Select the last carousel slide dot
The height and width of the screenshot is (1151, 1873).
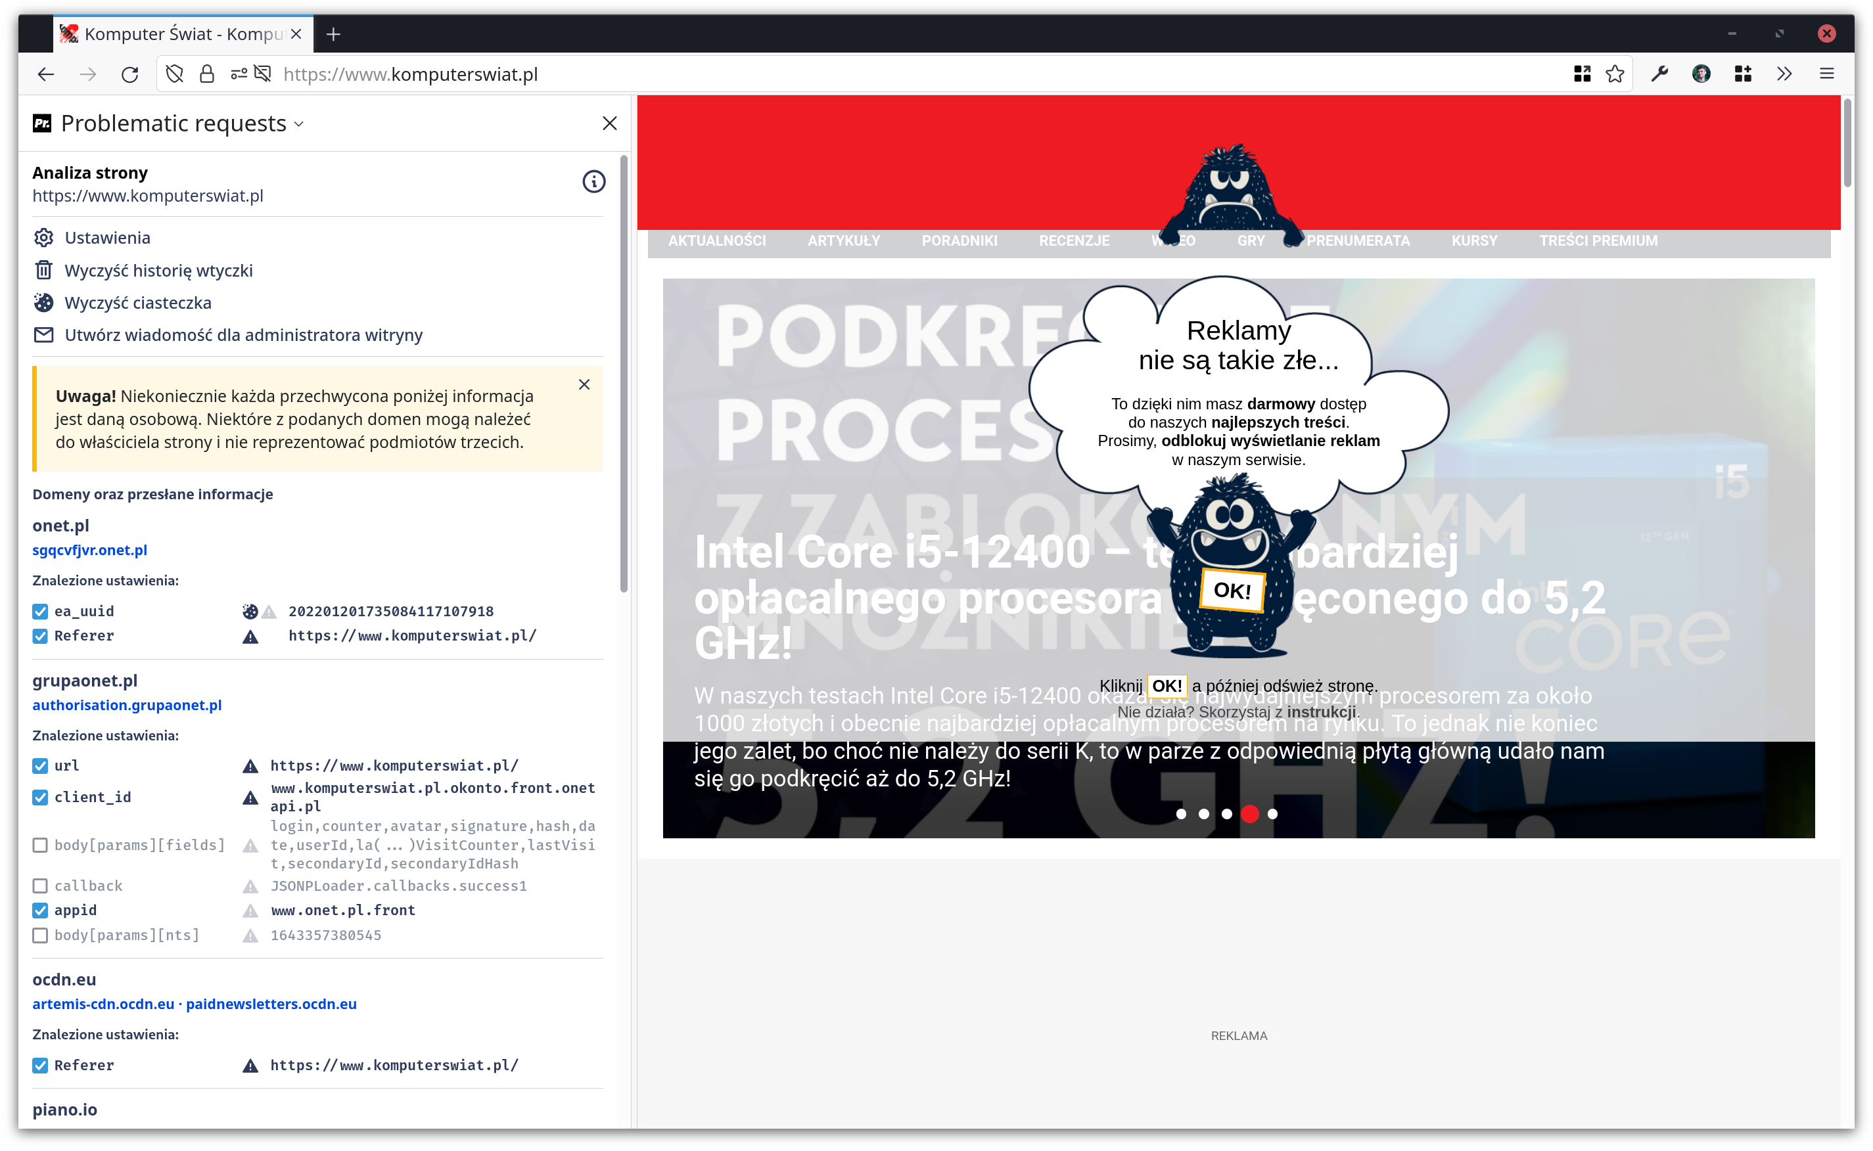click(x=1272, y=814)
